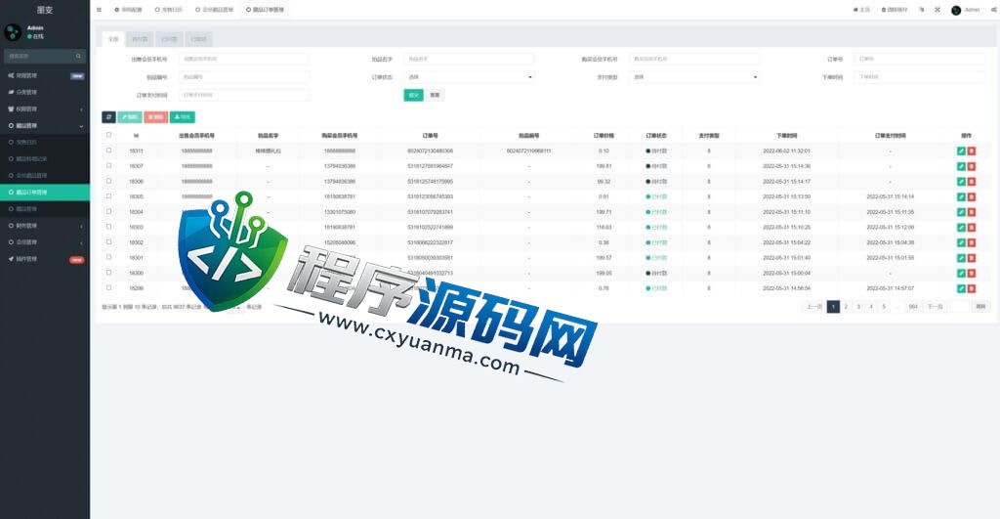
Task: Mark the checkbox for row 18300
Action: click(x=108, y=273)
